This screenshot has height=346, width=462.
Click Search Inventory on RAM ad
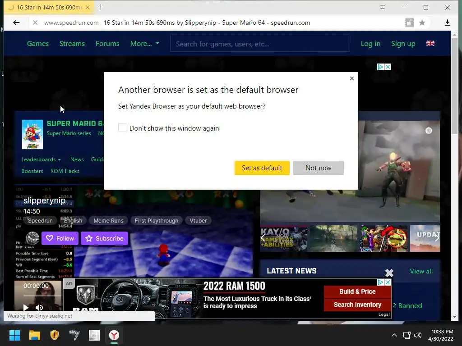(357, 305)
